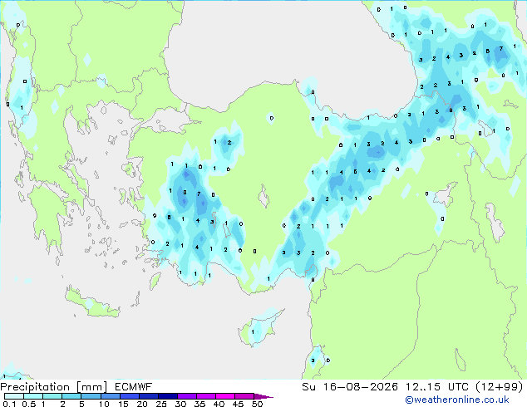Click the '1' value over Cyprus
The width and height of the screenshot is (527, 407).
(253, 332)
